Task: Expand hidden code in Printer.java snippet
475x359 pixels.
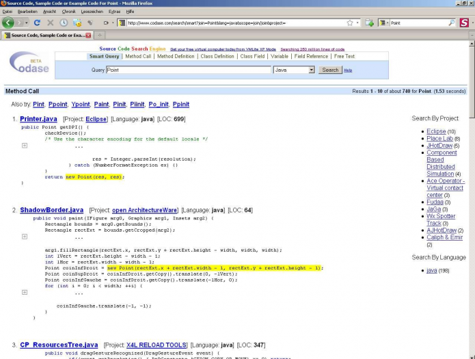Action: [25, 146]
